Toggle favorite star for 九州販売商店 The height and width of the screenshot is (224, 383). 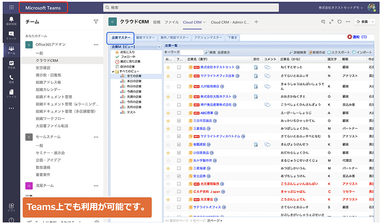(168, 86)
